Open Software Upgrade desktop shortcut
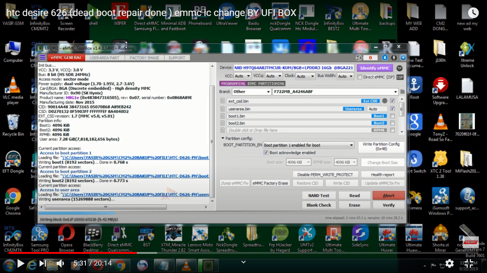The width and height of the screenshot is (487, 273). pos(440,91)
